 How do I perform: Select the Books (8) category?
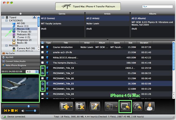(22, 43)
